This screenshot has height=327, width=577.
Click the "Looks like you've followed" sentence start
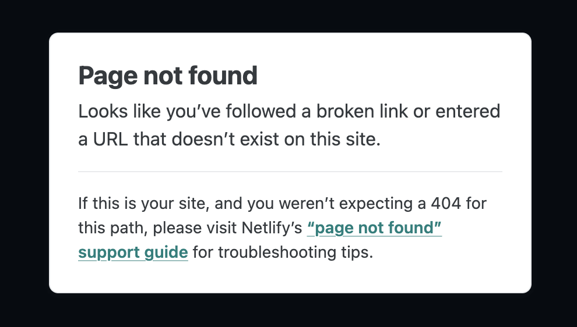(x=187, y=111)
